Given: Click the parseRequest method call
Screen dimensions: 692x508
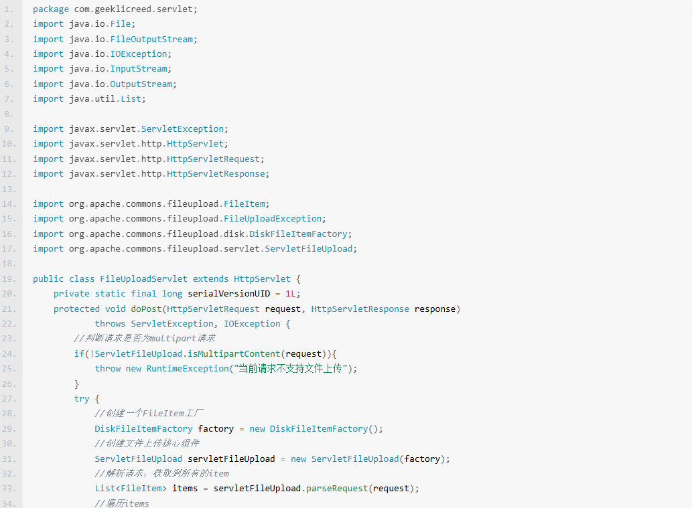Looking at the screenshot, I should [337, 488].
